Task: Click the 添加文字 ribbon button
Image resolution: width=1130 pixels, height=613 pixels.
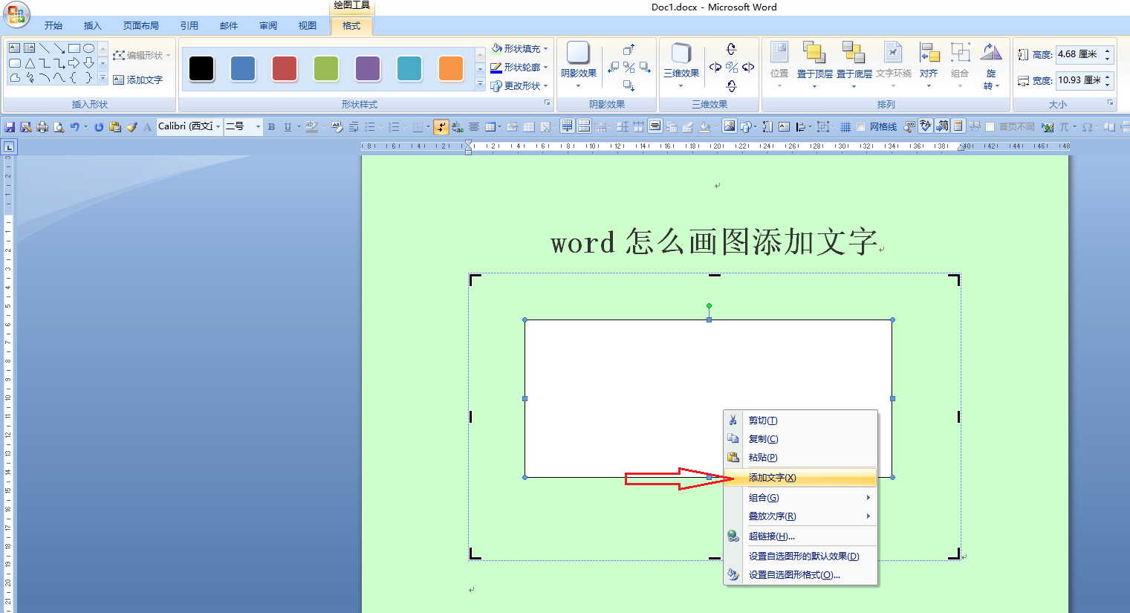Action: click(x=138, y=80)
